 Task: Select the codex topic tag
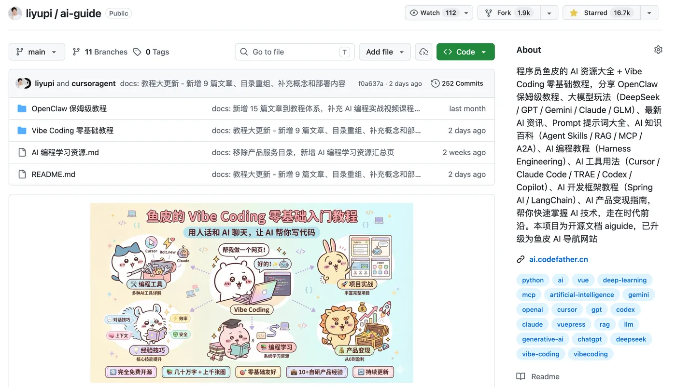coord(625,309)
